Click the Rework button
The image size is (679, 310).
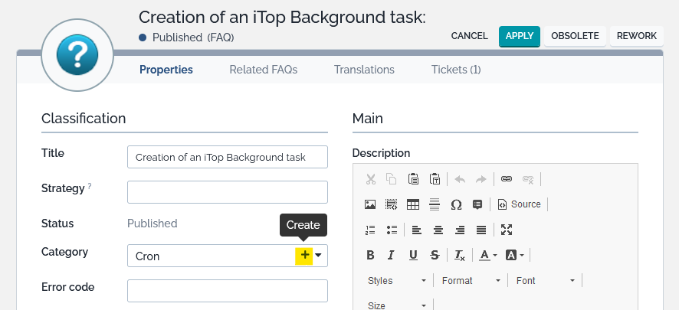[x=637, y=36]
